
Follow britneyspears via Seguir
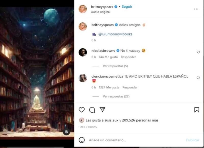(127, 7)
